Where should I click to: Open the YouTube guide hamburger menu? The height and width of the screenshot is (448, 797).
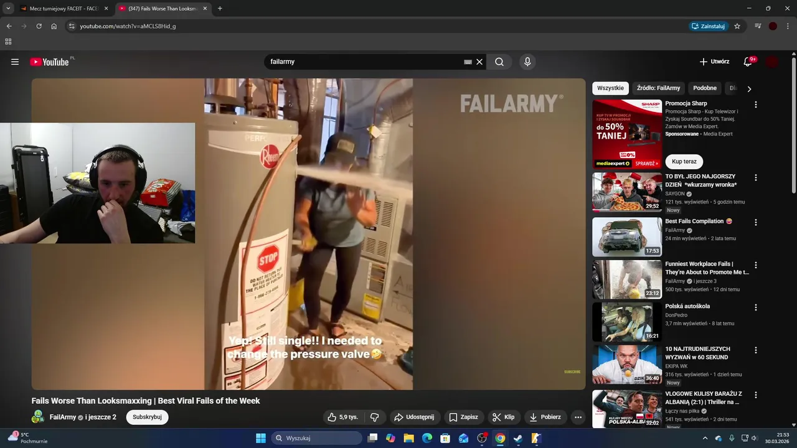click(15, 62)
